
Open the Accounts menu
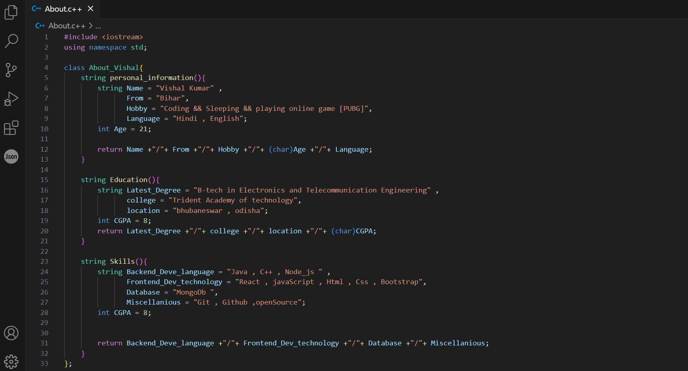point(11,333)
